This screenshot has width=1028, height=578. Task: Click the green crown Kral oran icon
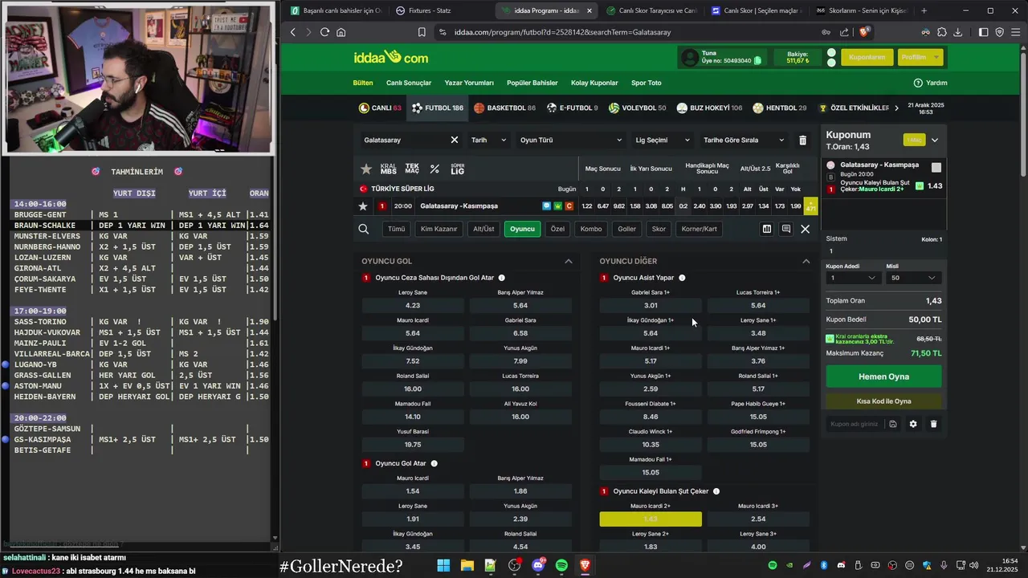pos(558,206)
